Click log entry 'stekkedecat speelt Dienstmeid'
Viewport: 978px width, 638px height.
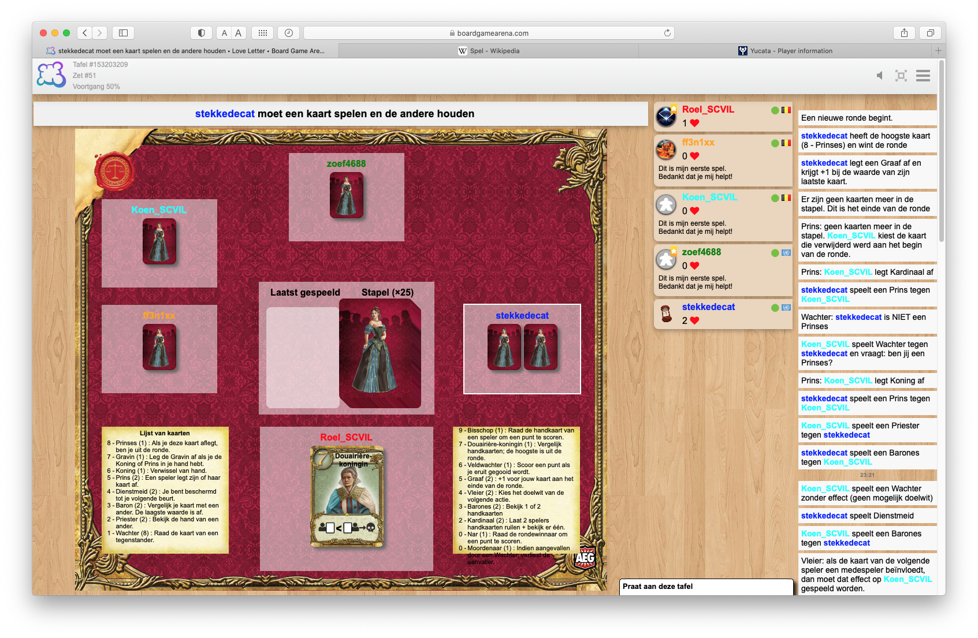pyautogui.click(x=867, y=516)
